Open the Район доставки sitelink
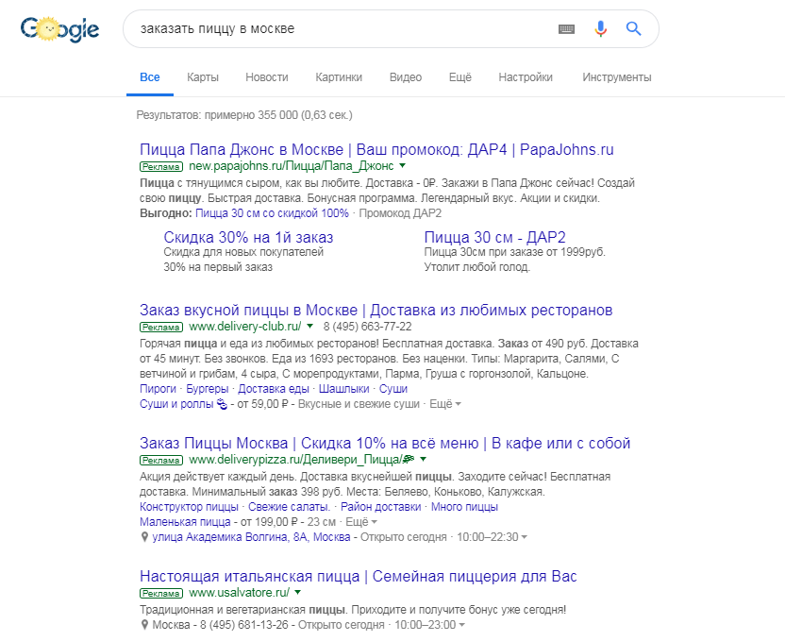 click(380, 507)
